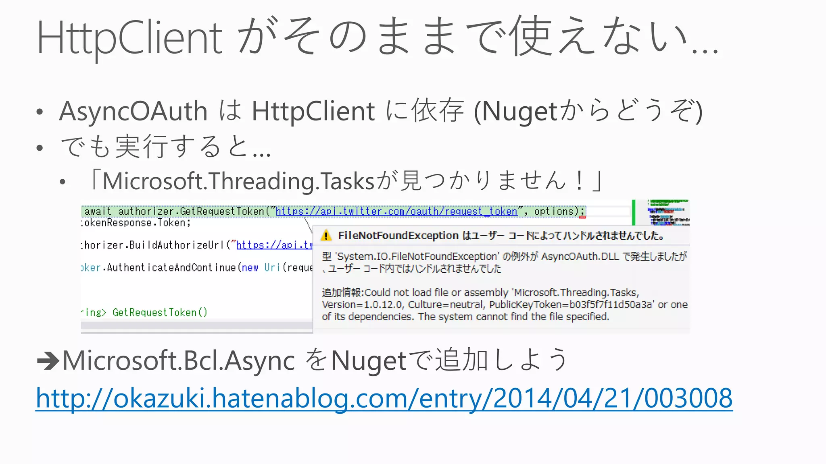Click the green change indicator bar beside code
Viewport: 826px width, 464px height.
634,212
